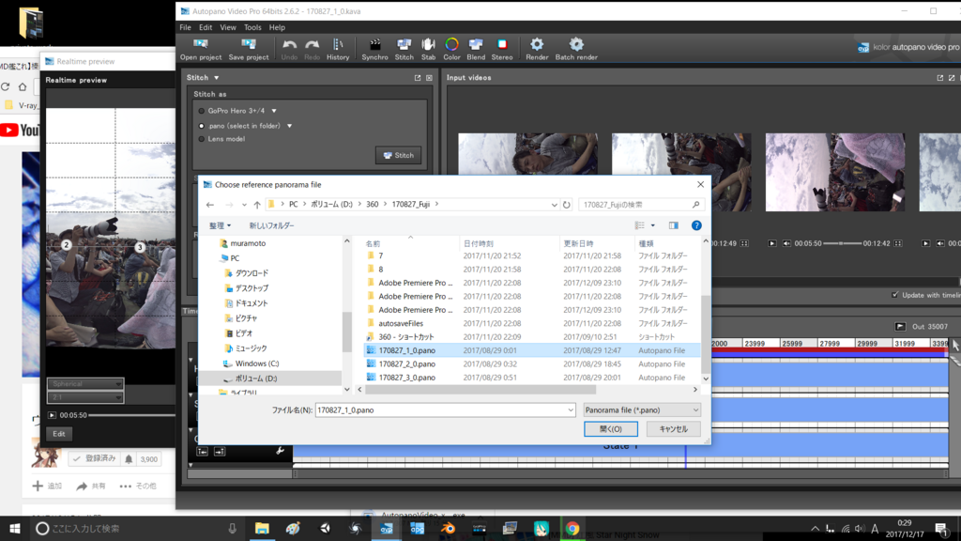
Task: Toggle the preview pane in dialog
Action: [674, 225]
